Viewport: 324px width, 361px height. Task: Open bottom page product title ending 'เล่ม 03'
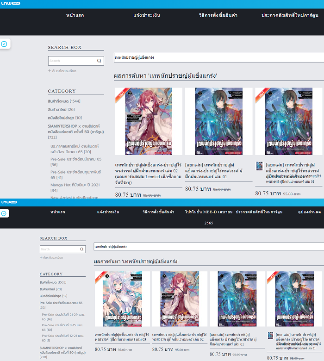[122, 337]
